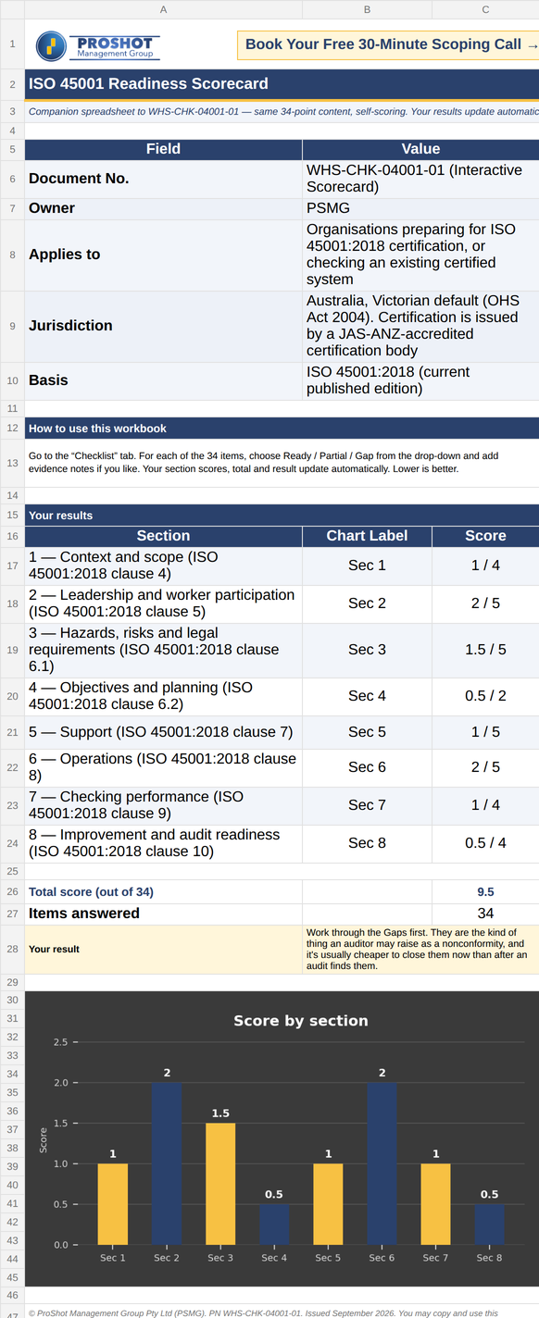The height and width of the screenshot is (1318, 539).
Task: Click the Items answered label cell
Action: (x=163, y=914)
